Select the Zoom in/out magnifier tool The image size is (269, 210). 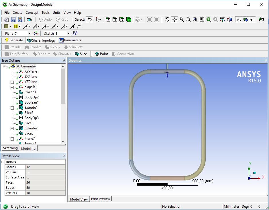(181, 20)
